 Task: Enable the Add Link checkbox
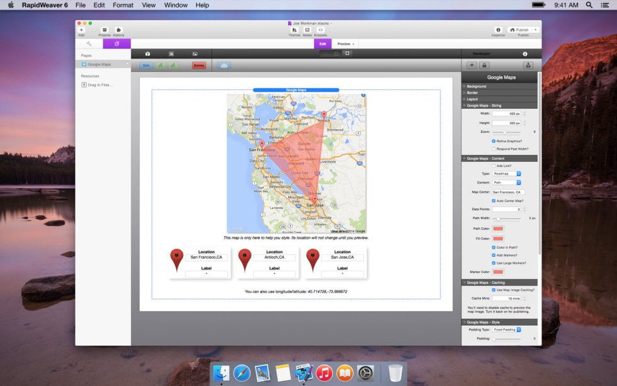coord(494,166)
